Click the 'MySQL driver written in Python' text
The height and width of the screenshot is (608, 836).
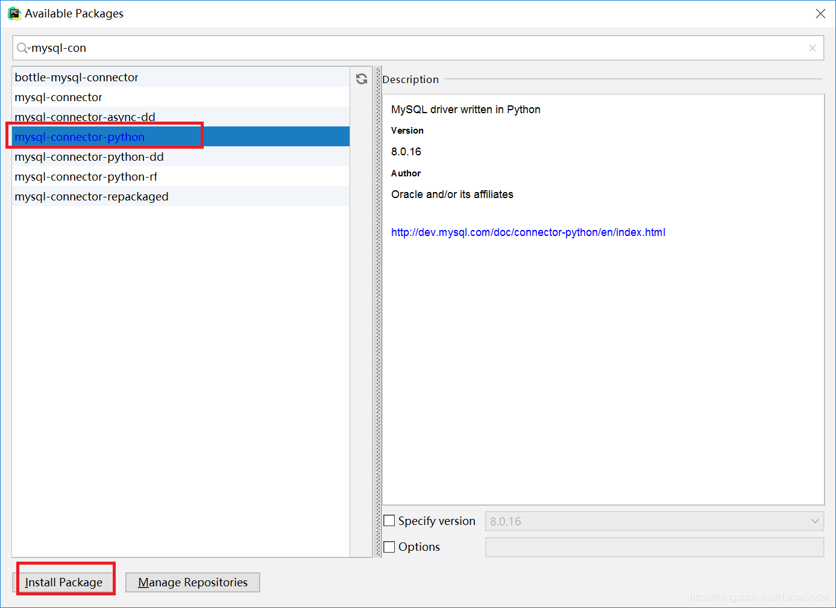[466, 110]
